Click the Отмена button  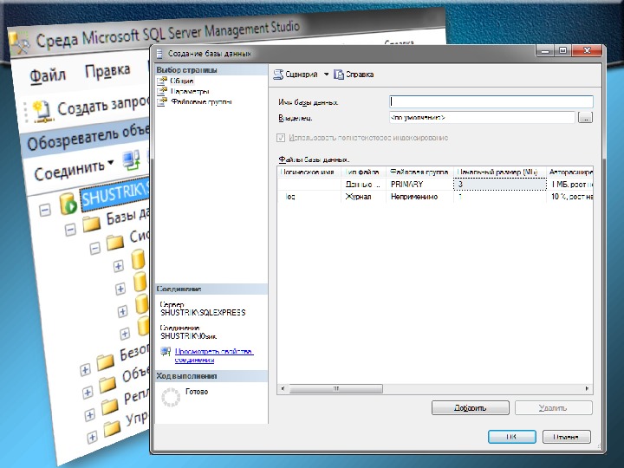pos(566,437)
